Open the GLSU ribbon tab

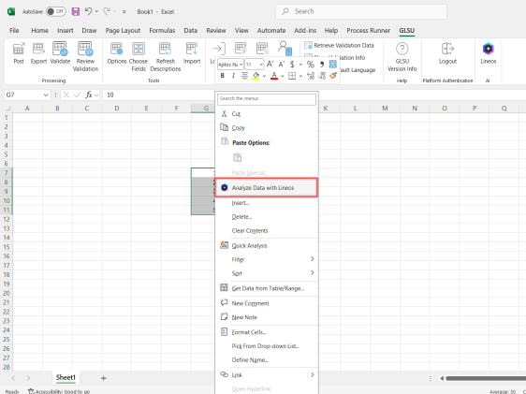click(406, 31)
